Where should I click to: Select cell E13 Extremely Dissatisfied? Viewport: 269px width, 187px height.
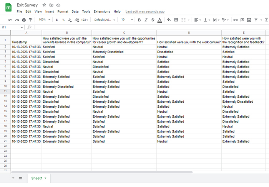pyautogui.click(x=243, y=102)
